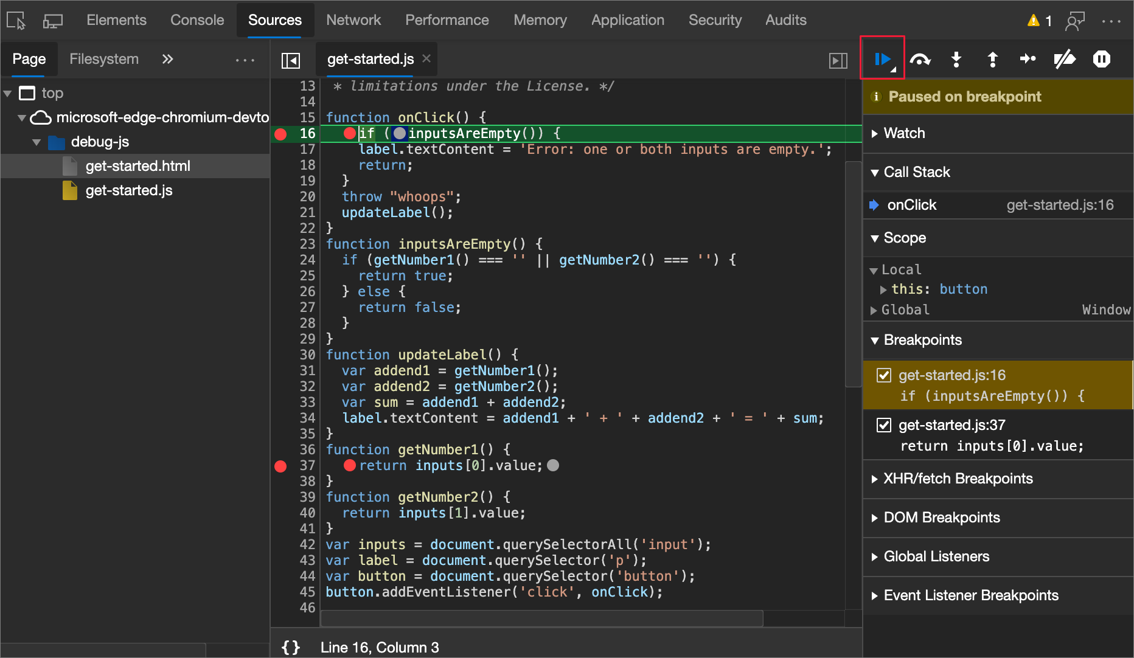Screen dimensions: 1134x658
Task: Select the onClick call stack frame
Action: click(911, 205)
